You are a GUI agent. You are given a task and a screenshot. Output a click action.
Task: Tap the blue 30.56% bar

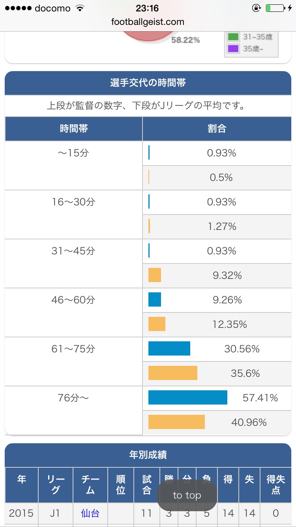[169, 348]
